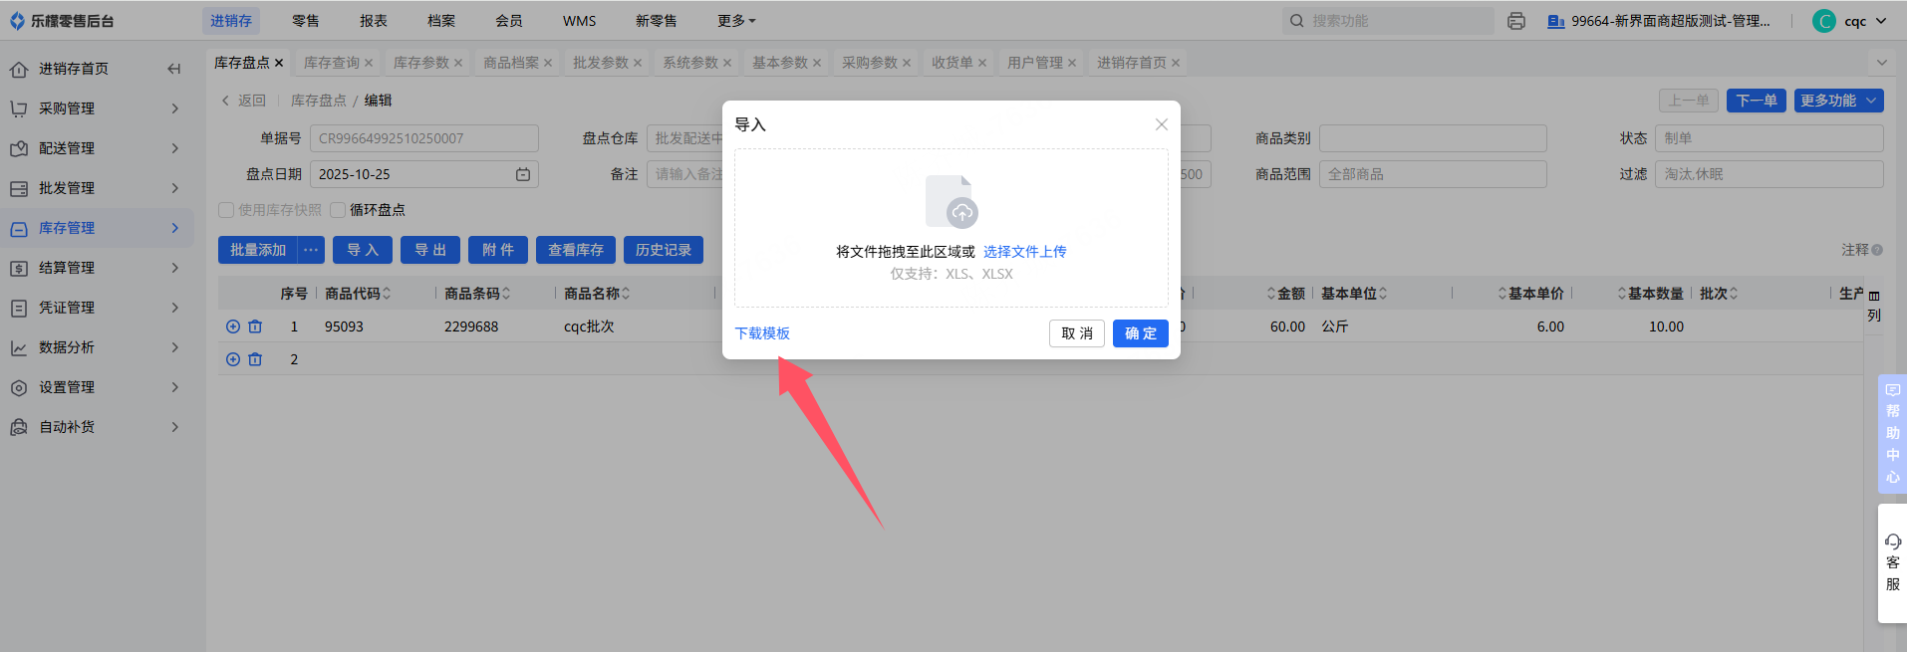This screenshot has width=1907, height=652.
Task: Open 客服 customer service widget
Action: coord(1892,563)
